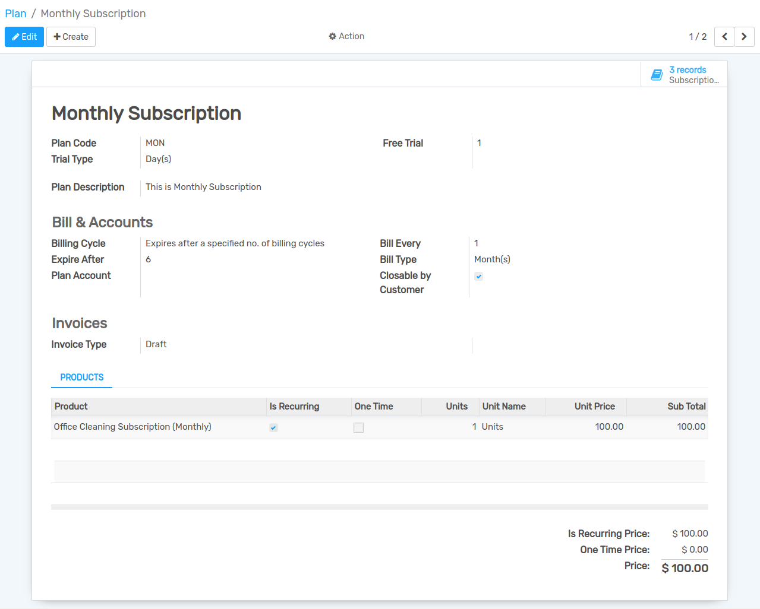Sort table by Product column header
The image size is (760, 609).
(x=71, y=407)
